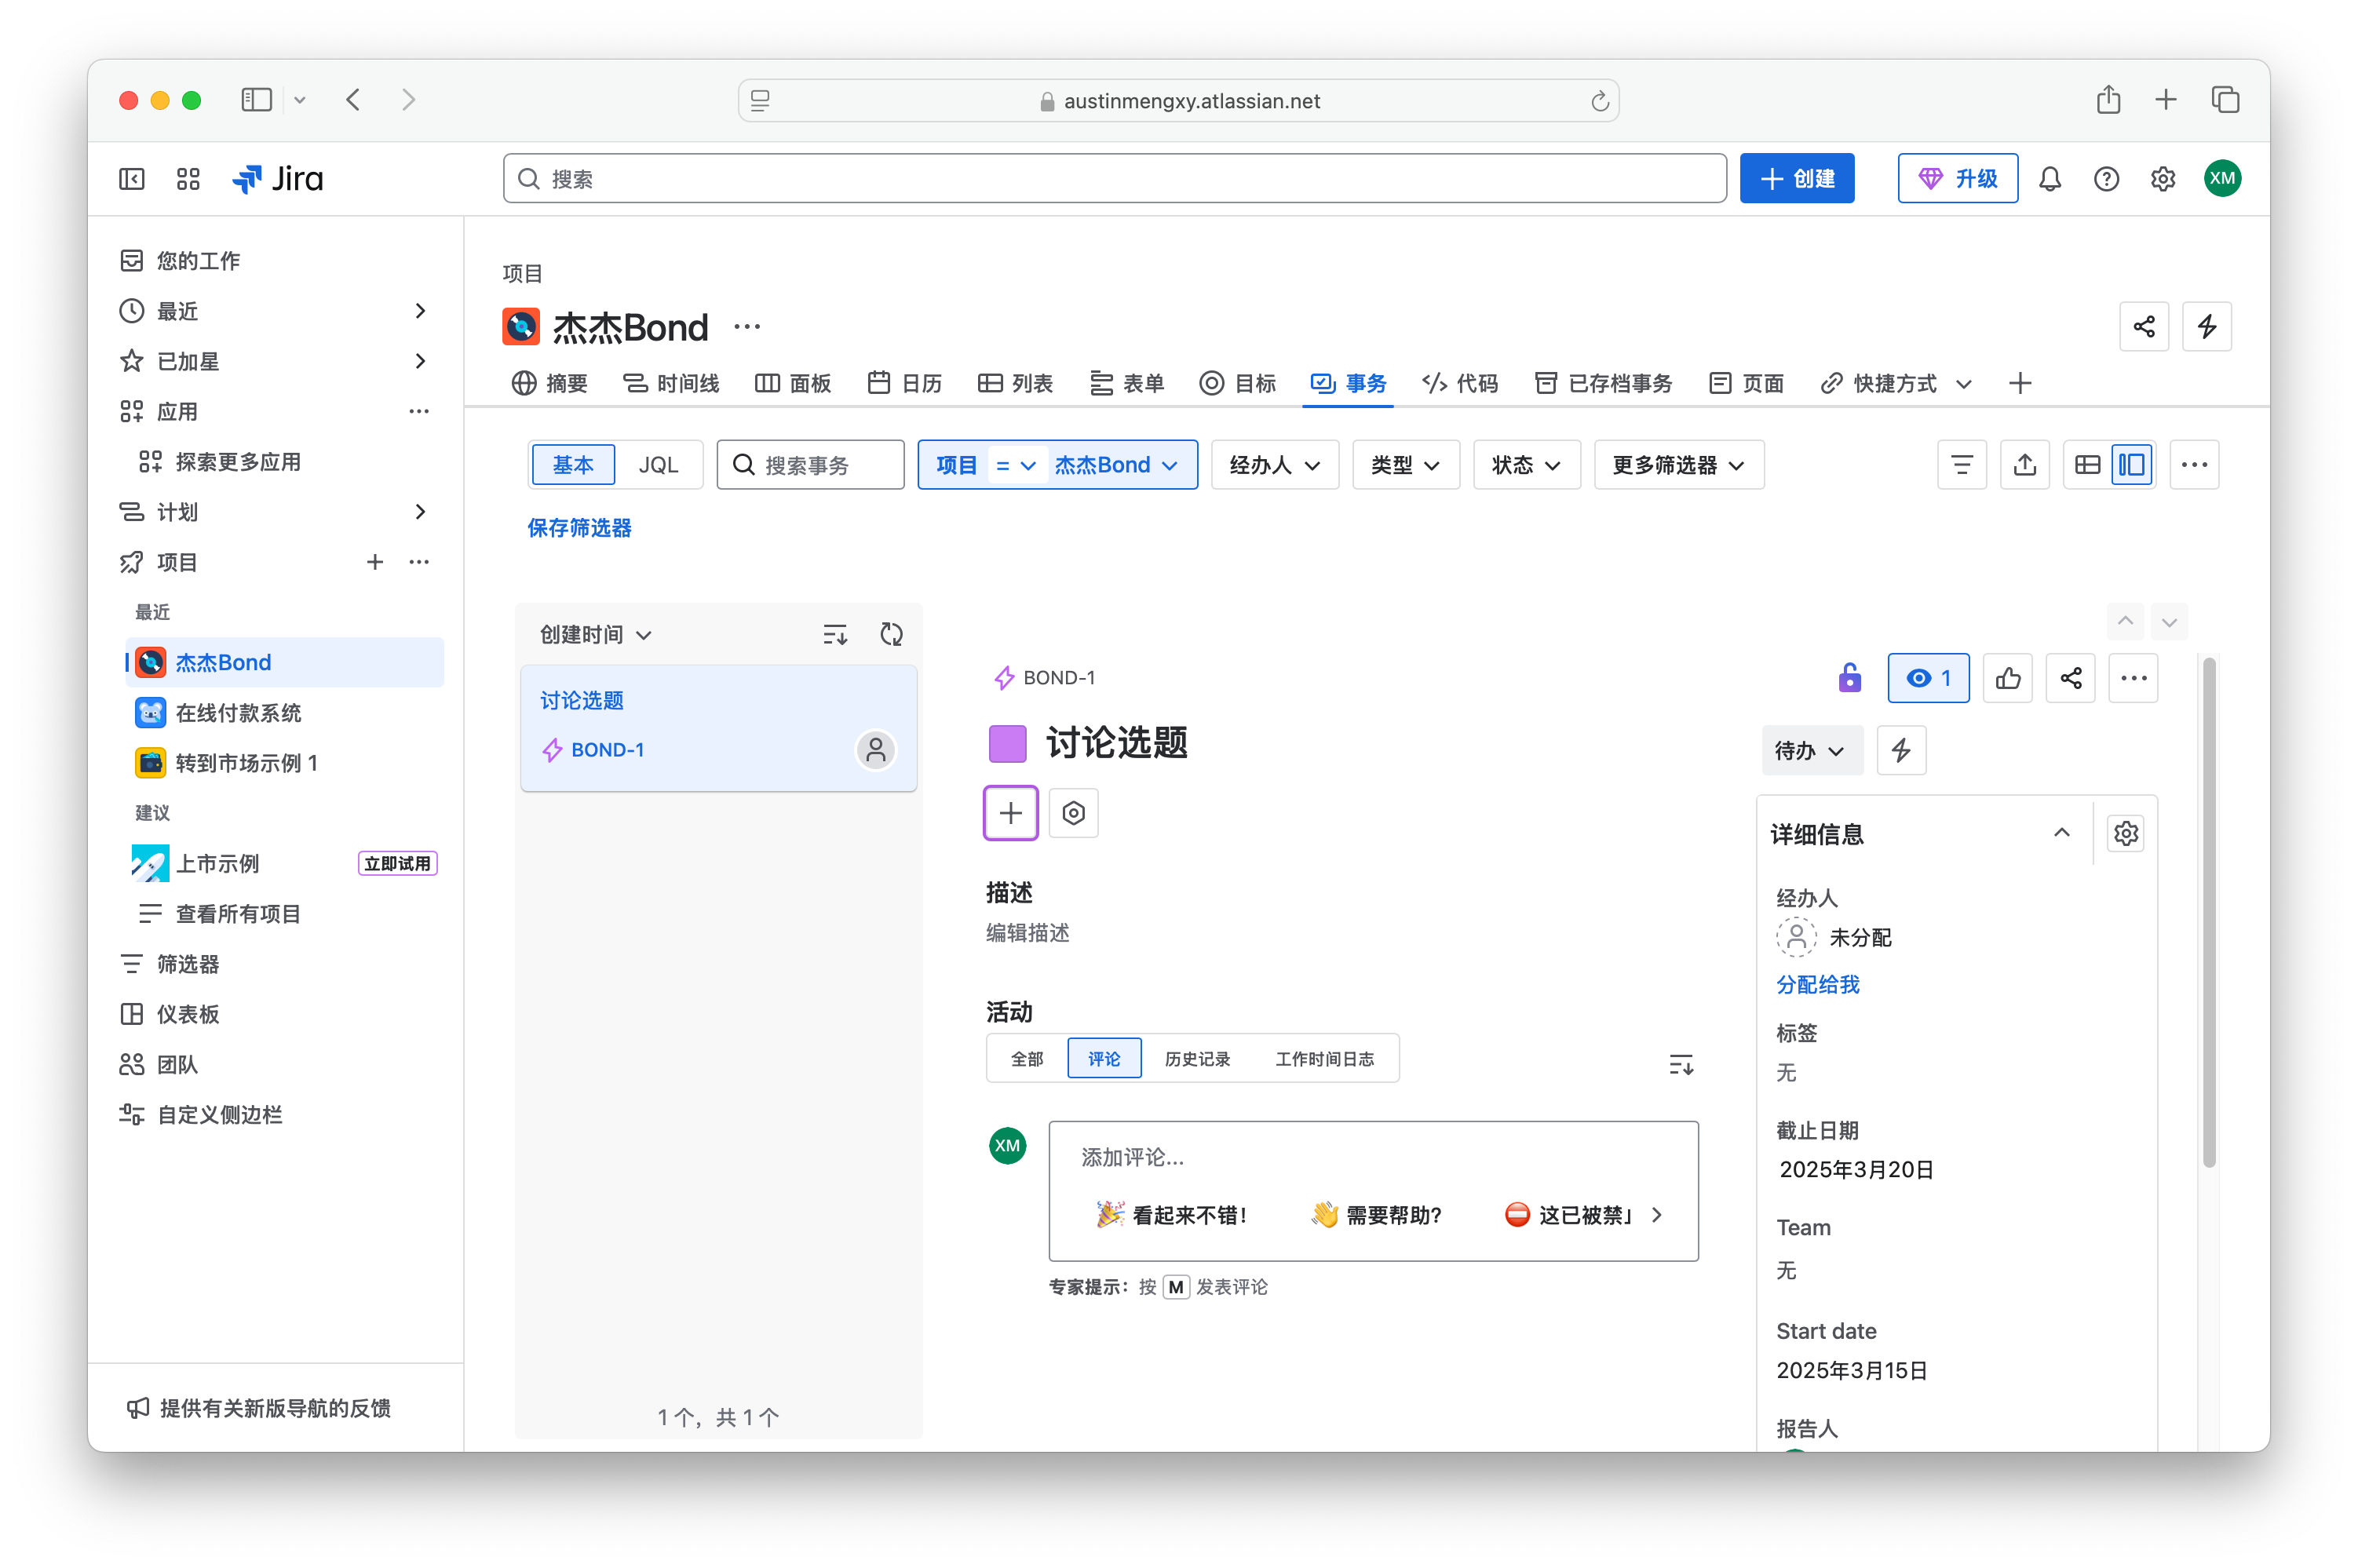Click the notifications bell icon
Viewport: 2358px width, 1568px height.
point(2049,179)
